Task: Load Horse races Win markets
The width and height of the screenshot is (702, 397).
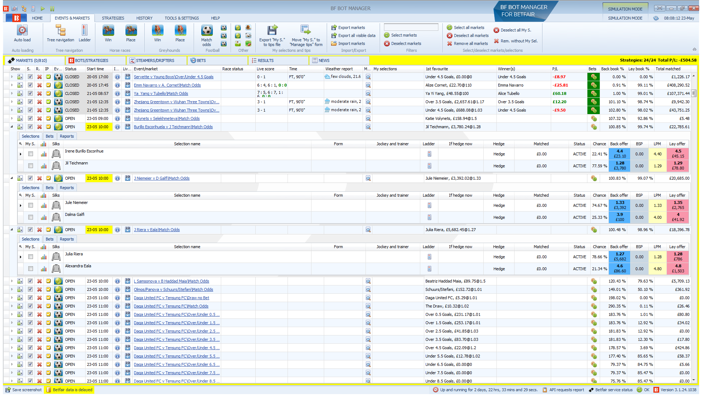Action: tap(108, 33)
